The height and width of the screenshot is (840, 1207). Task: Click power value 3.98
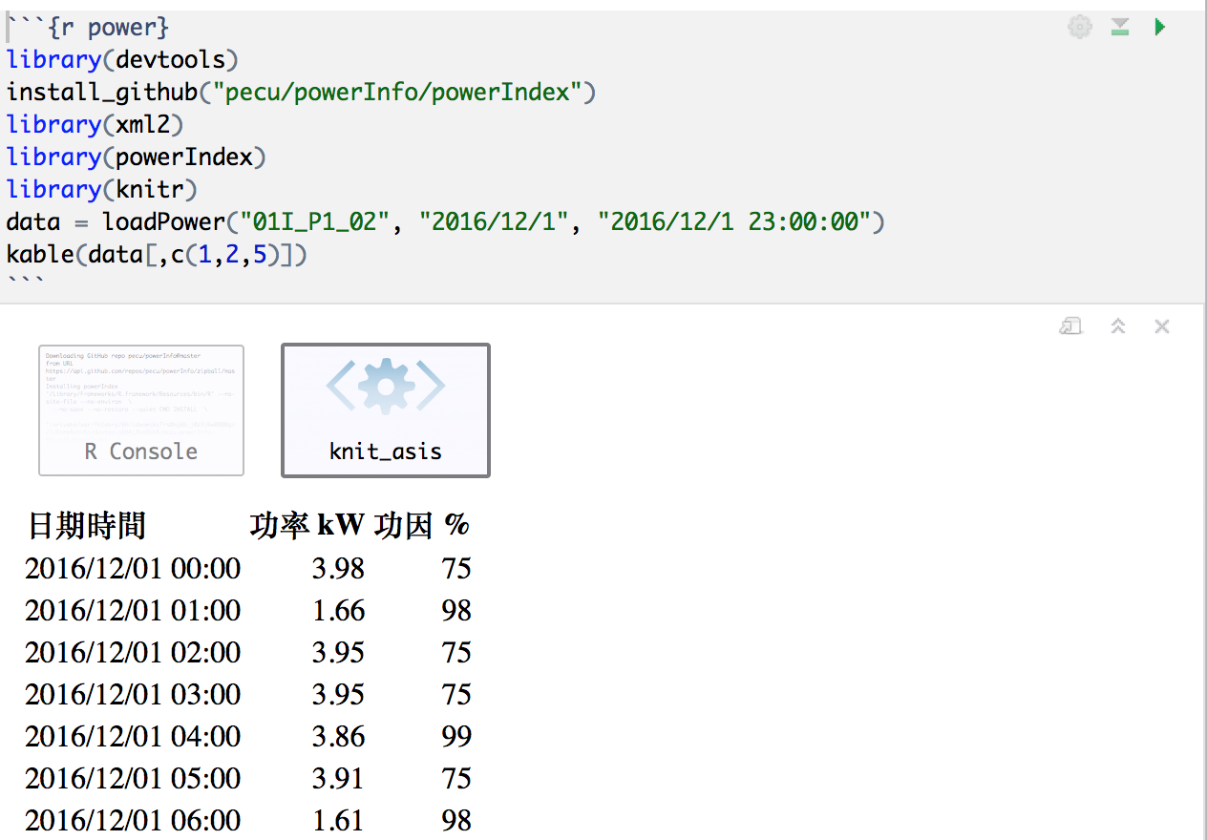coord(338,568)
